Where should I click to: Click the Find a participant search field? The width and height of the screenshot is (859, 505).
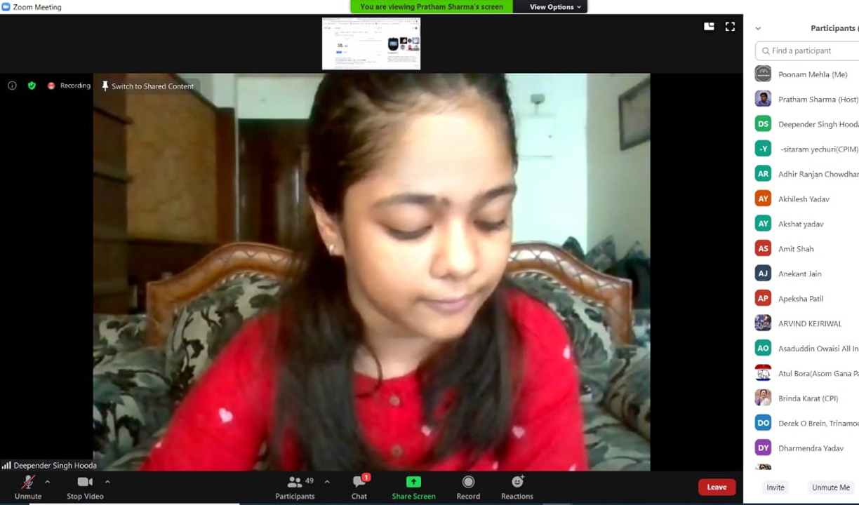coord(807,50)
